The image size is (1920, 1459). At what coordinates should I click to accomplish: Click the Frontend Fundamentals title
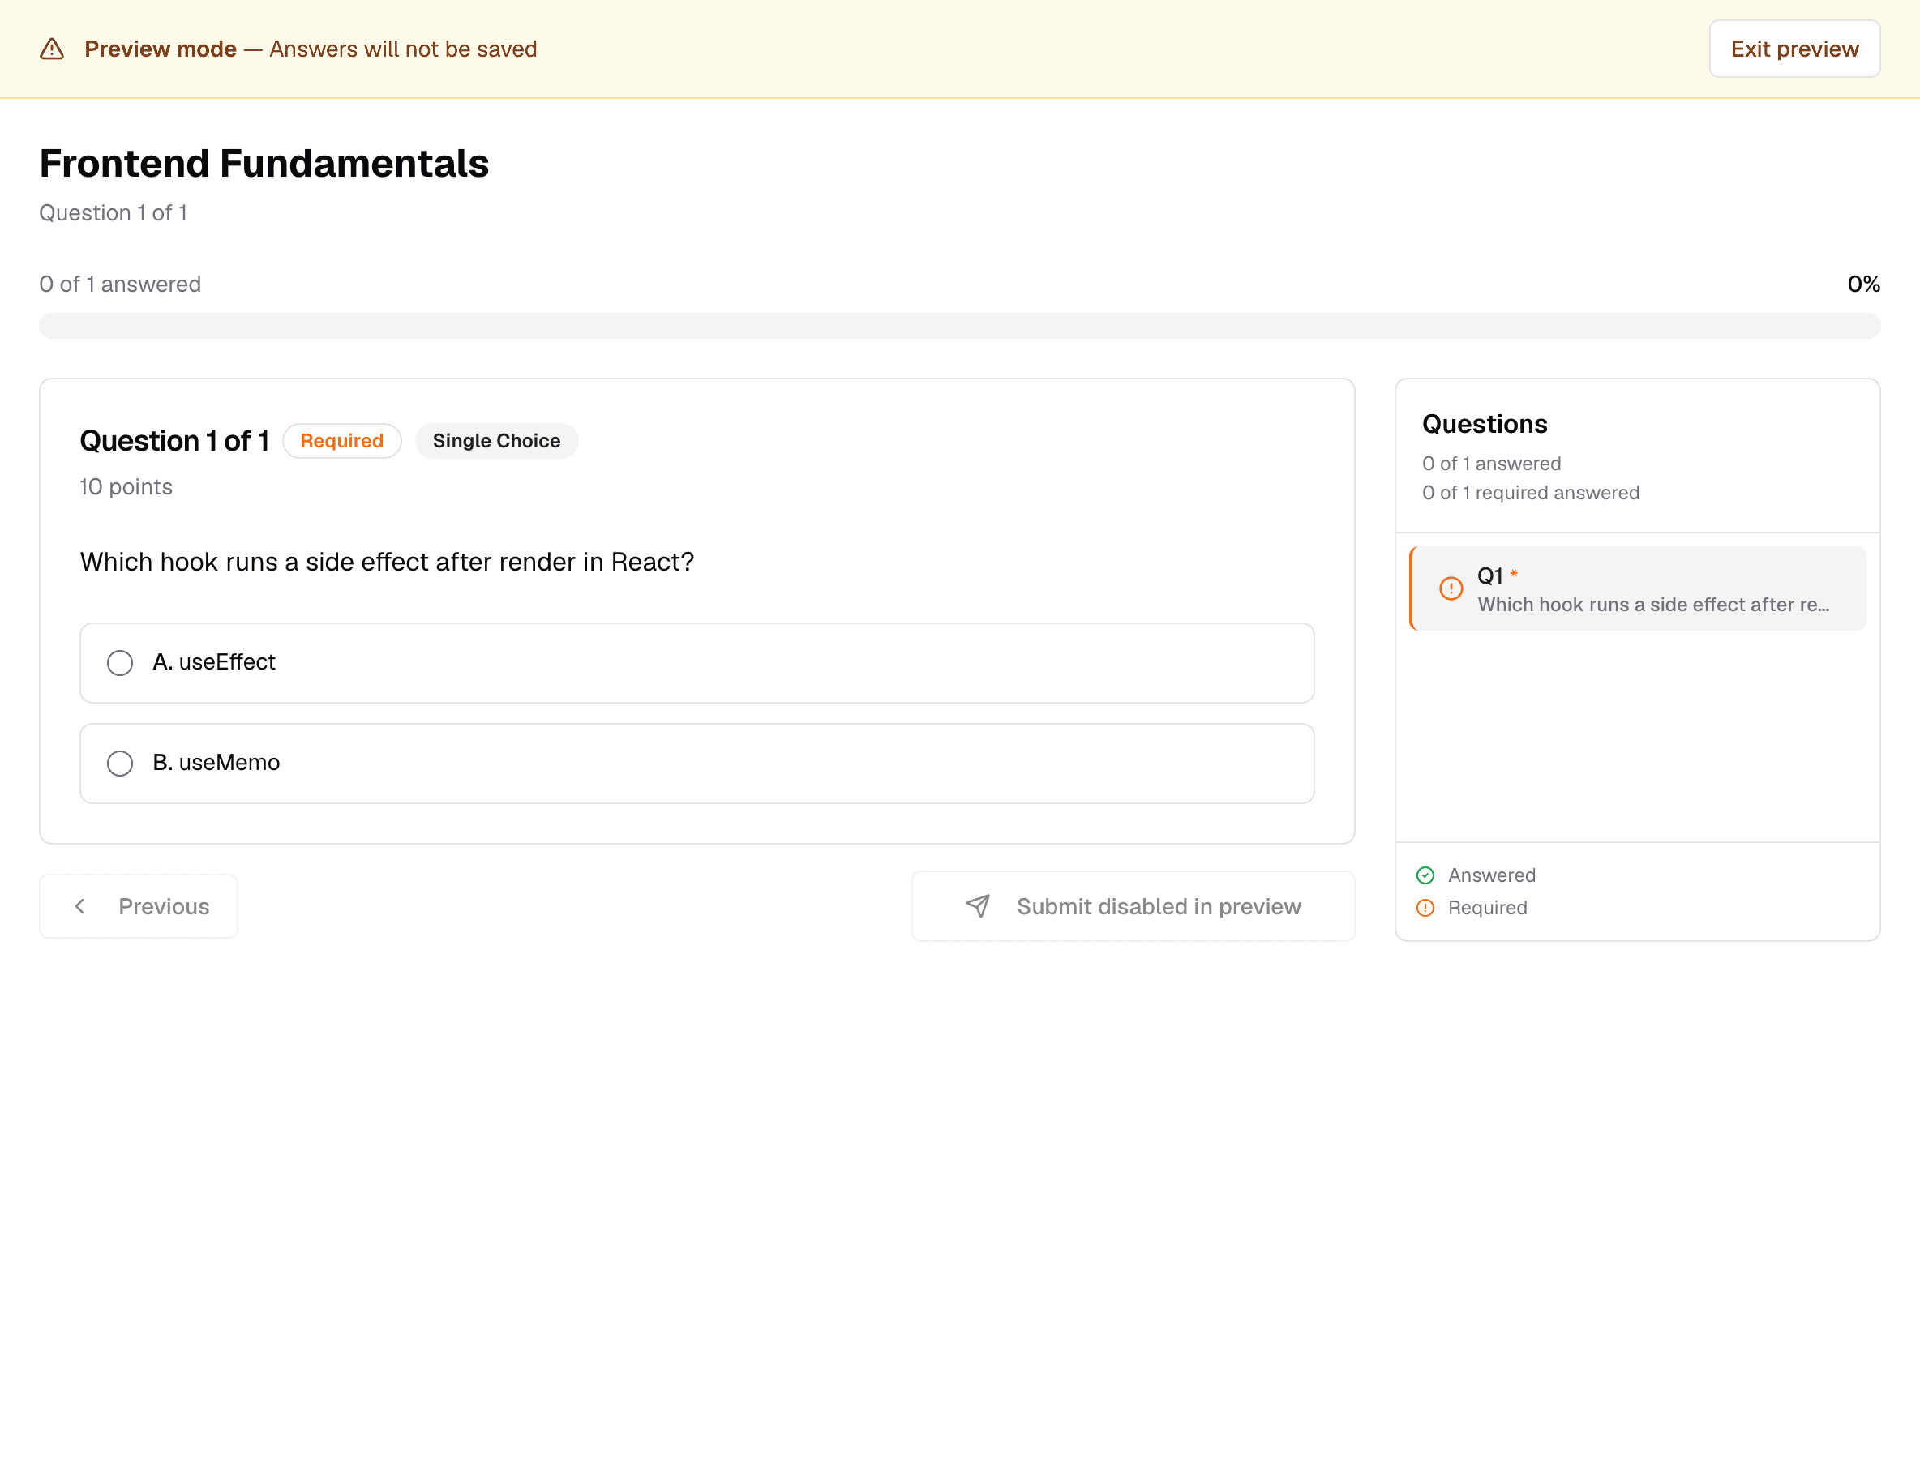264,163
